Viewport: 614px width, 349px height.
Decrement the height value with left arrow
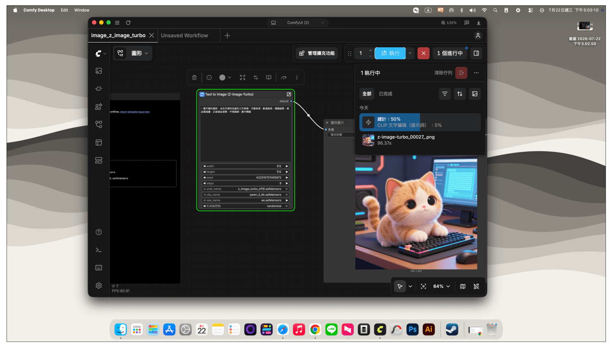[204, 172]
